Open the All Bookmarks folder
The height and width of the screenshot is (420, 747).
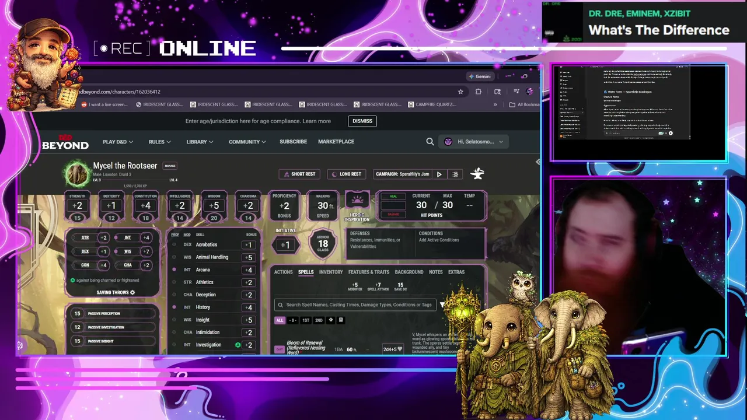coord(524,104)
